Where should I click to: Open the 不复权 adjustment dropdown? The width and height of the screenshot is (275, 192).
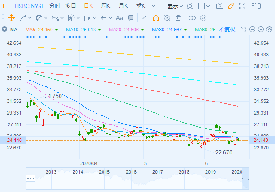(227, 30)
